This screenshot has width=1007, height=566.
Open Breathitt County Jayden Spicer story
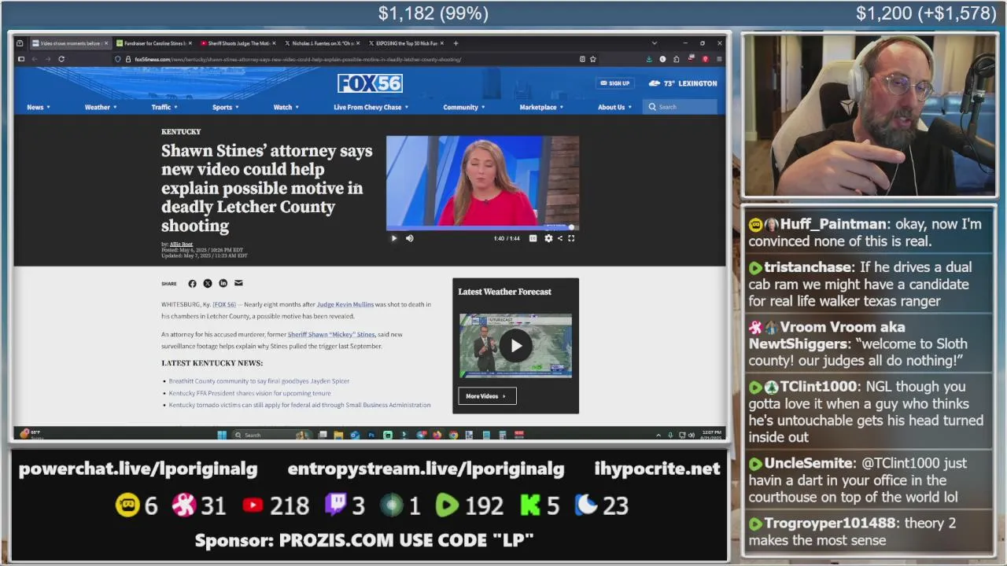point(259,381)
